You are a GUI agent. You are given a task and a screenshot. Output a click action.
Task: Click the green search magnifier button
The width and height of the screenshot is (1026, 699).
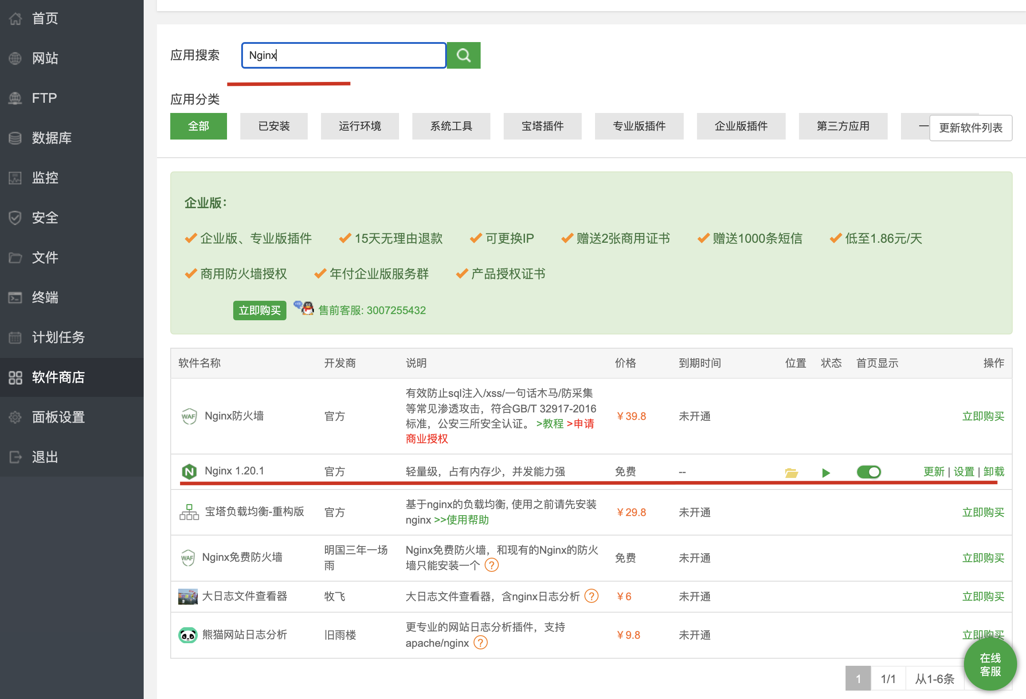click(x=463, y=55)
